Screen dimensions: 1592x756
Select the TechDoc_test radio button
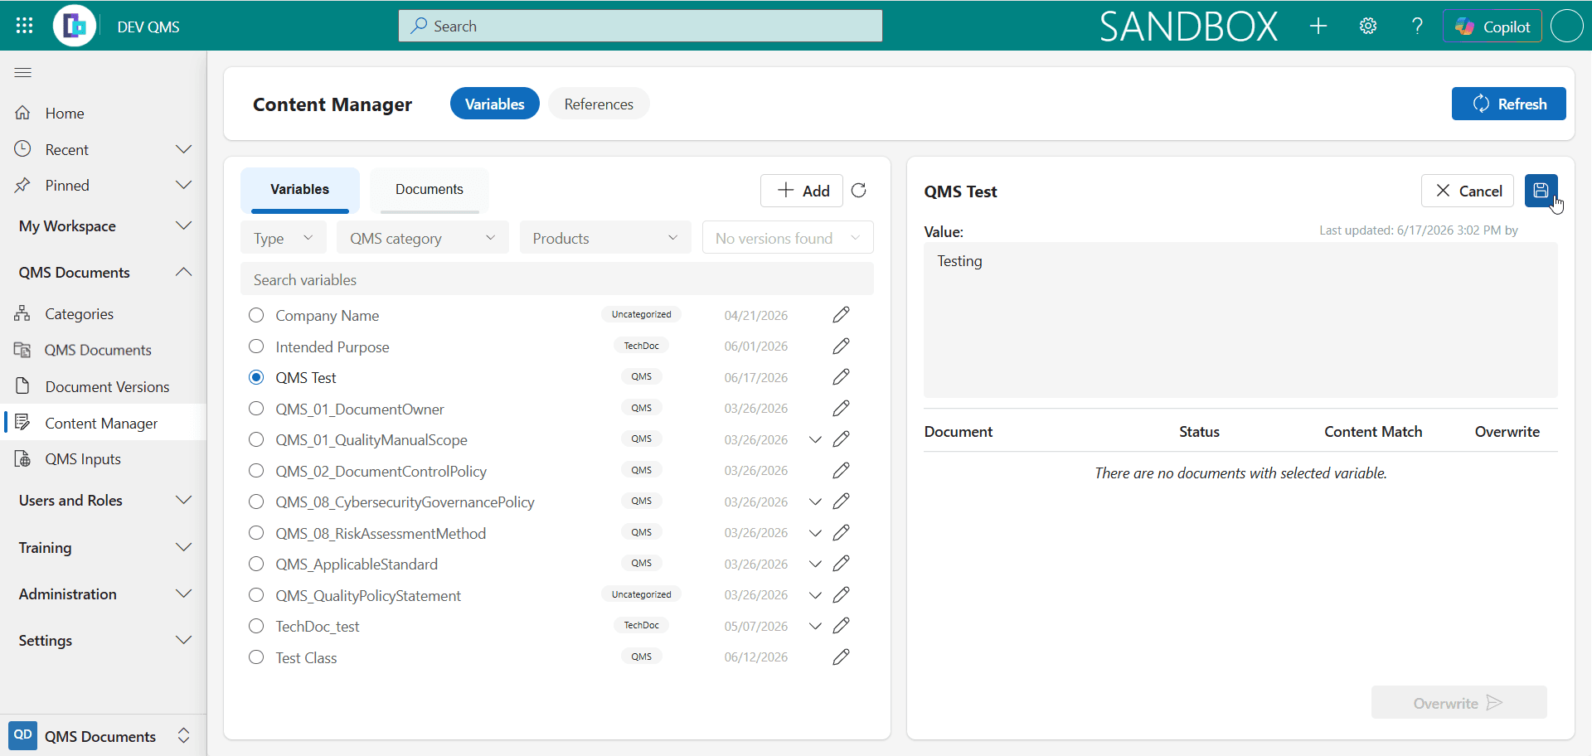coord(256,626)
